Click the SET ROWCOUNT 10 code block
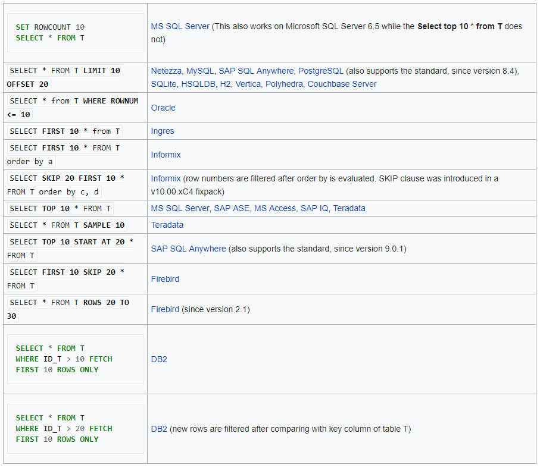 75,33
